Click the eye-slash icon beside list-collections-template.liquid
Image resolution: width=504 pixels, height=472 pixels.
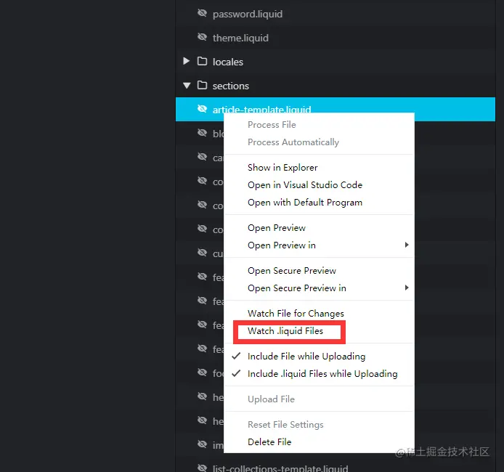pos(202,468)
